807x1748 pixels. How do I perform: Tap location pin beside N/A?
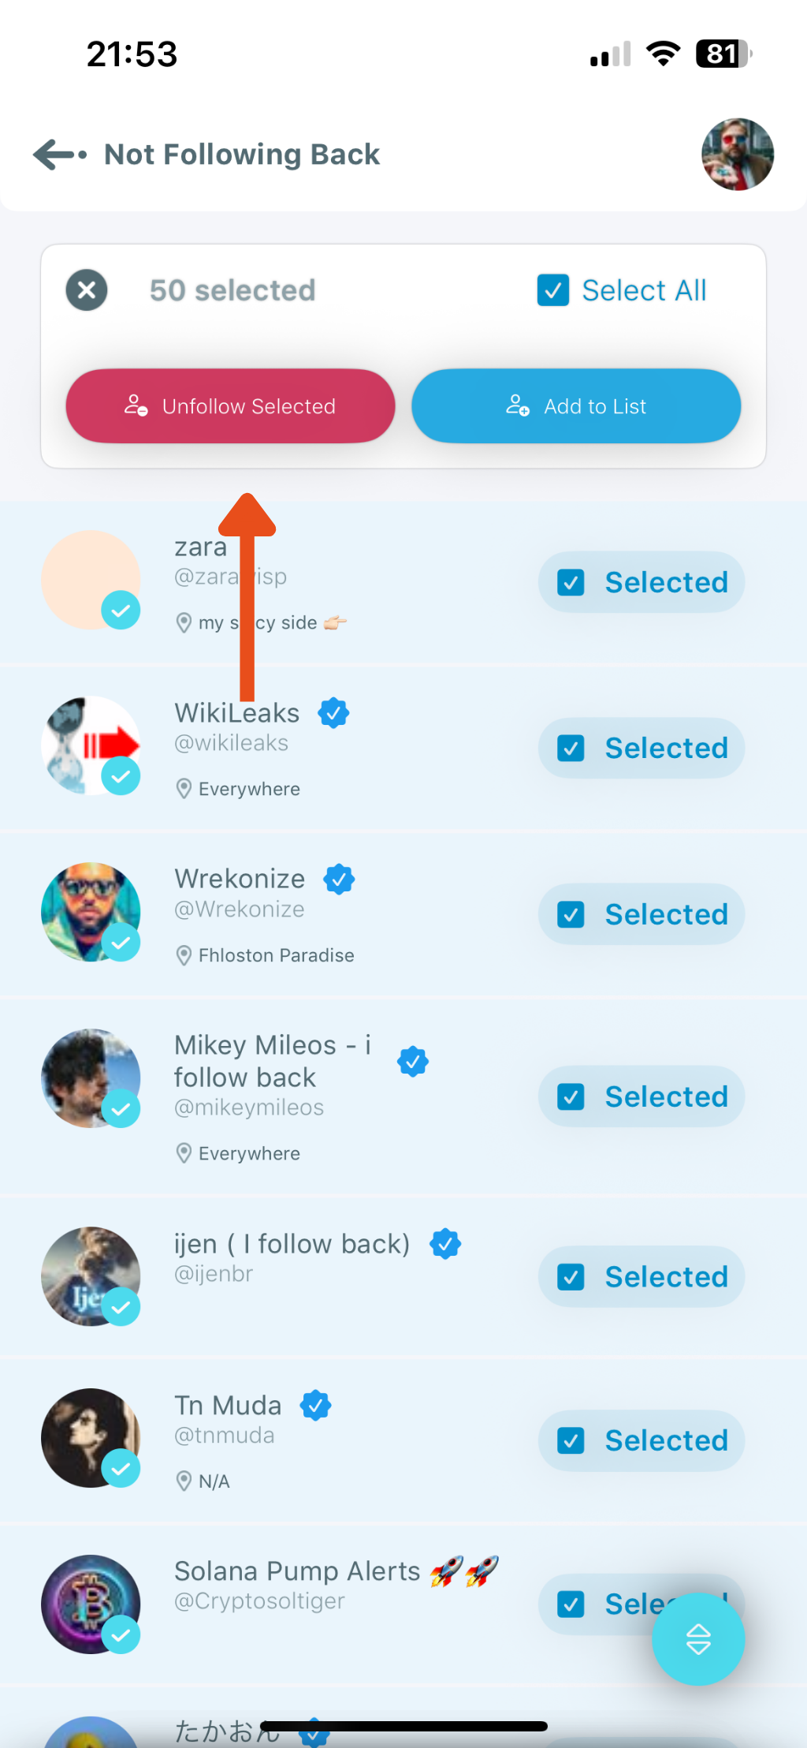[184, 1481]
